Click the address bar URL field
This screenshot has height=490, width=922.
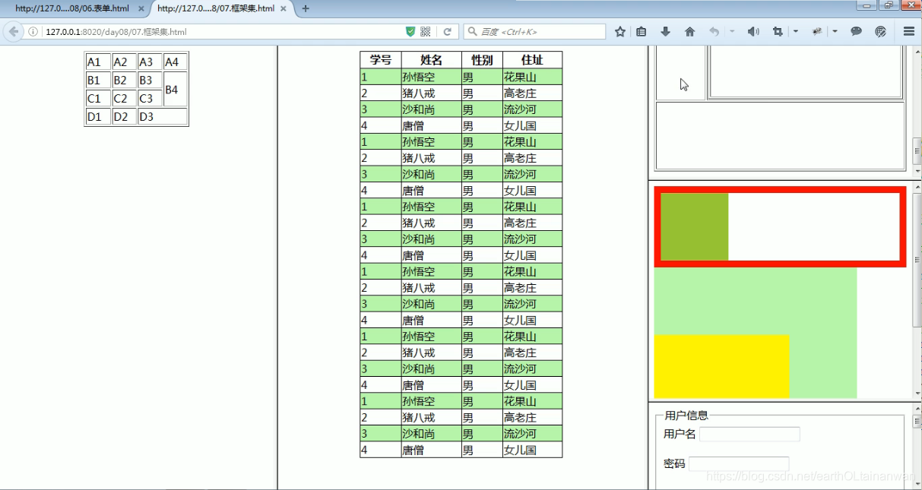tap(220, 32)
